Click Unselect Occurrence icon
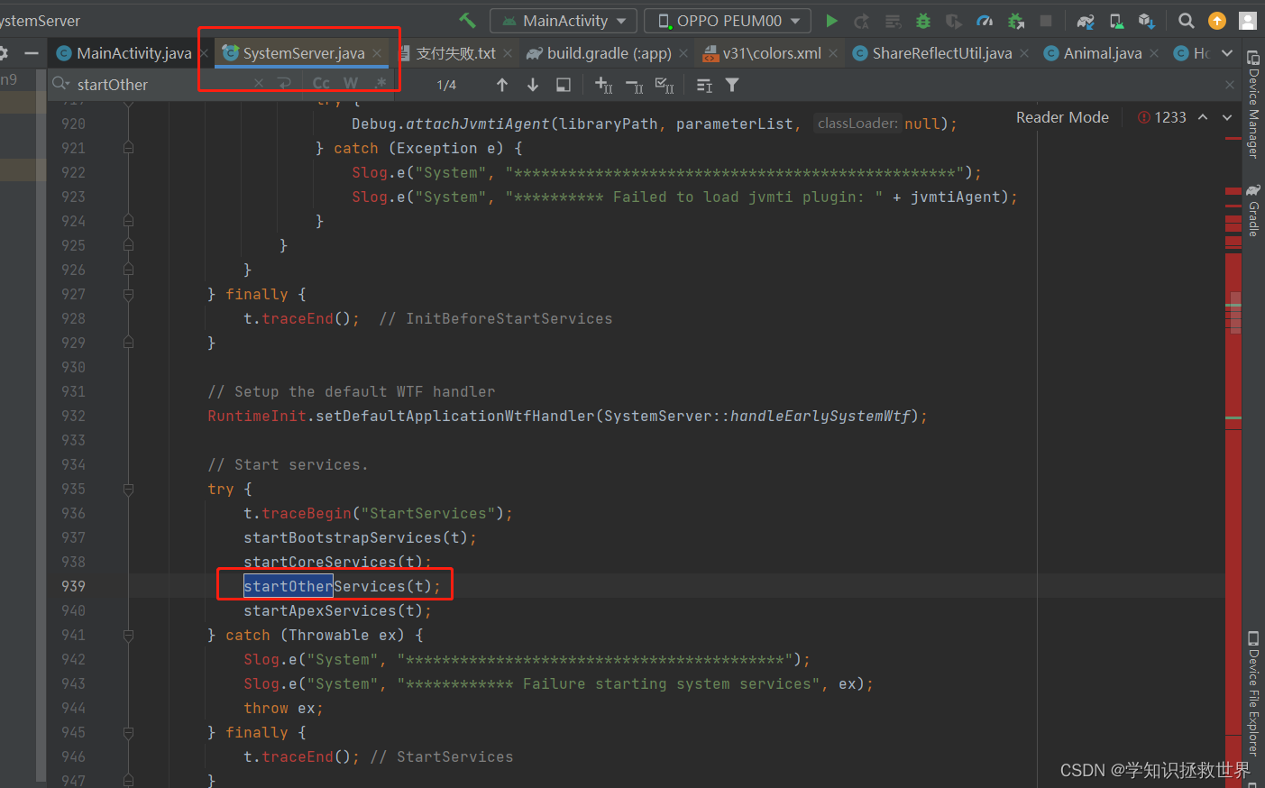This screenshot has height=788, width=1265. point(635,85)
